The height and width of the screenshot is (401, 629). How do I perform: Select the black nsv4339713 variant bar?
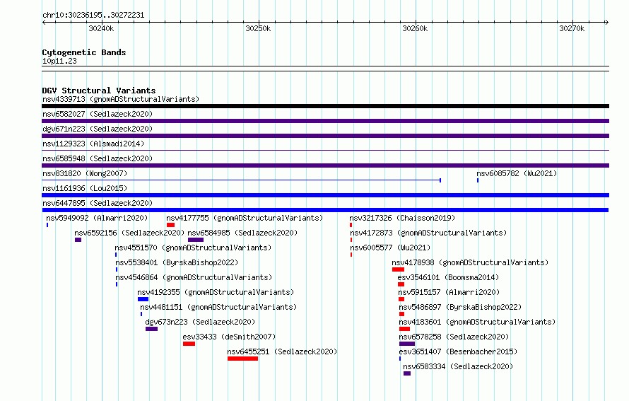[325, 106]
